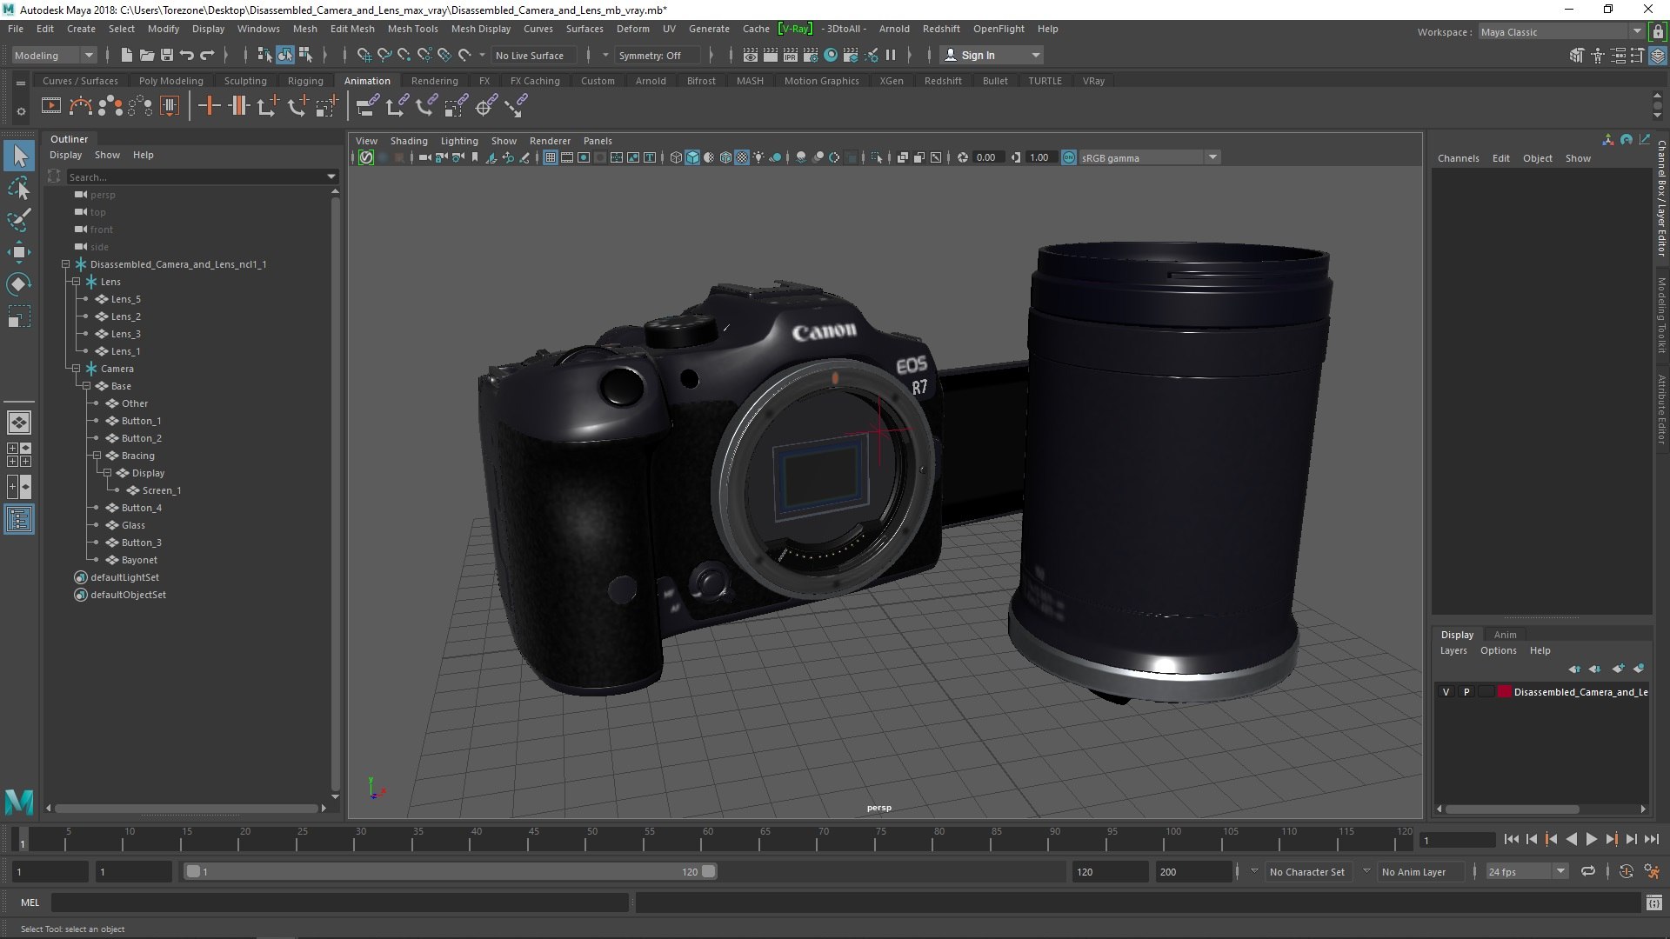Toggle layer visibility V box

(1446, 692)
